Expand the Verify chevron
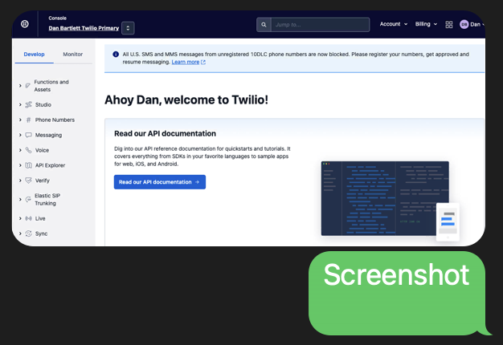The image size is (503, 345). tap(20, 181)
